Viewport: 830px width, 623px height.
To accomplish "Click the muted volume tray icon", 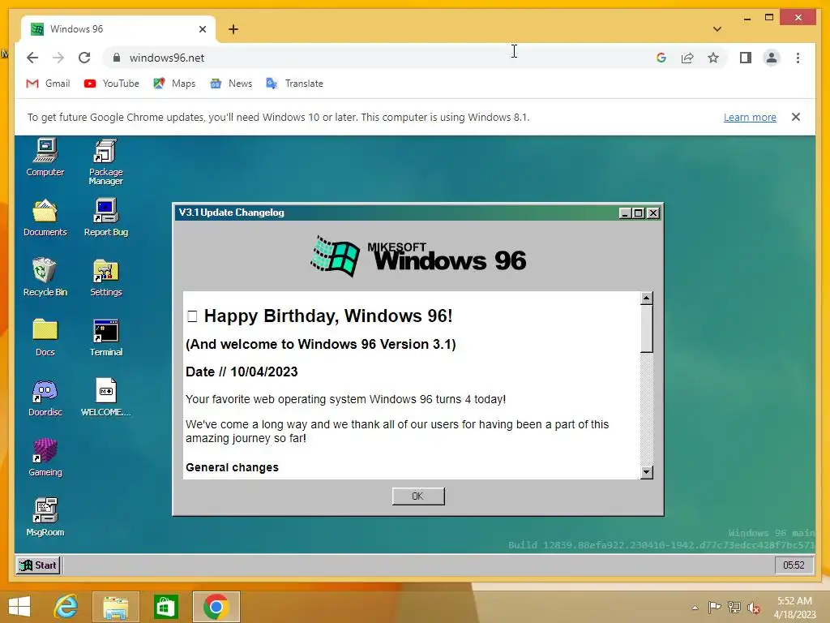I will click(x=754, y=608).
